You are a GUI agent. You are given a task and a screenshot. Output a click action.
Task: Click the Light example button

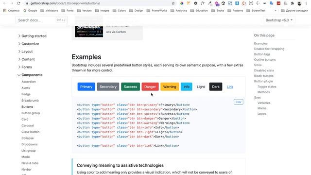[201, 87]
